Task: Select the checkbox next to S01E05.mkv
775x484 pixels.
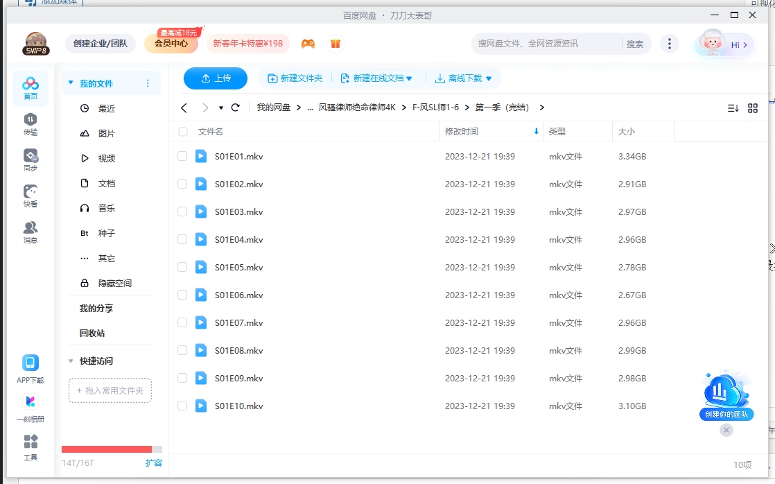Action: tap(182, 268)
